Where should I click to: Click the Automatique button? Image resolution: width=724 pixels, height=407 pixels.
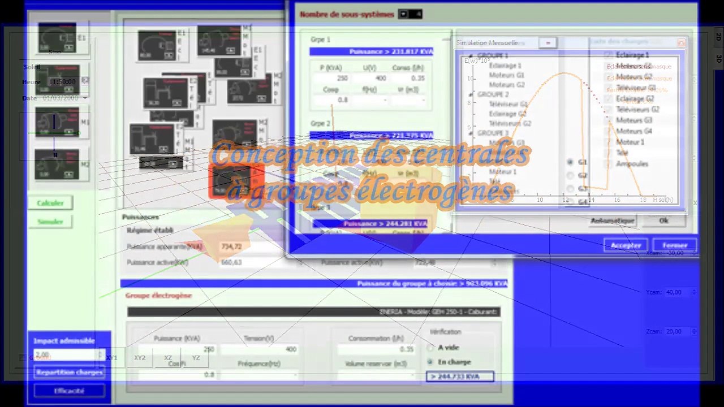(613, 220)
